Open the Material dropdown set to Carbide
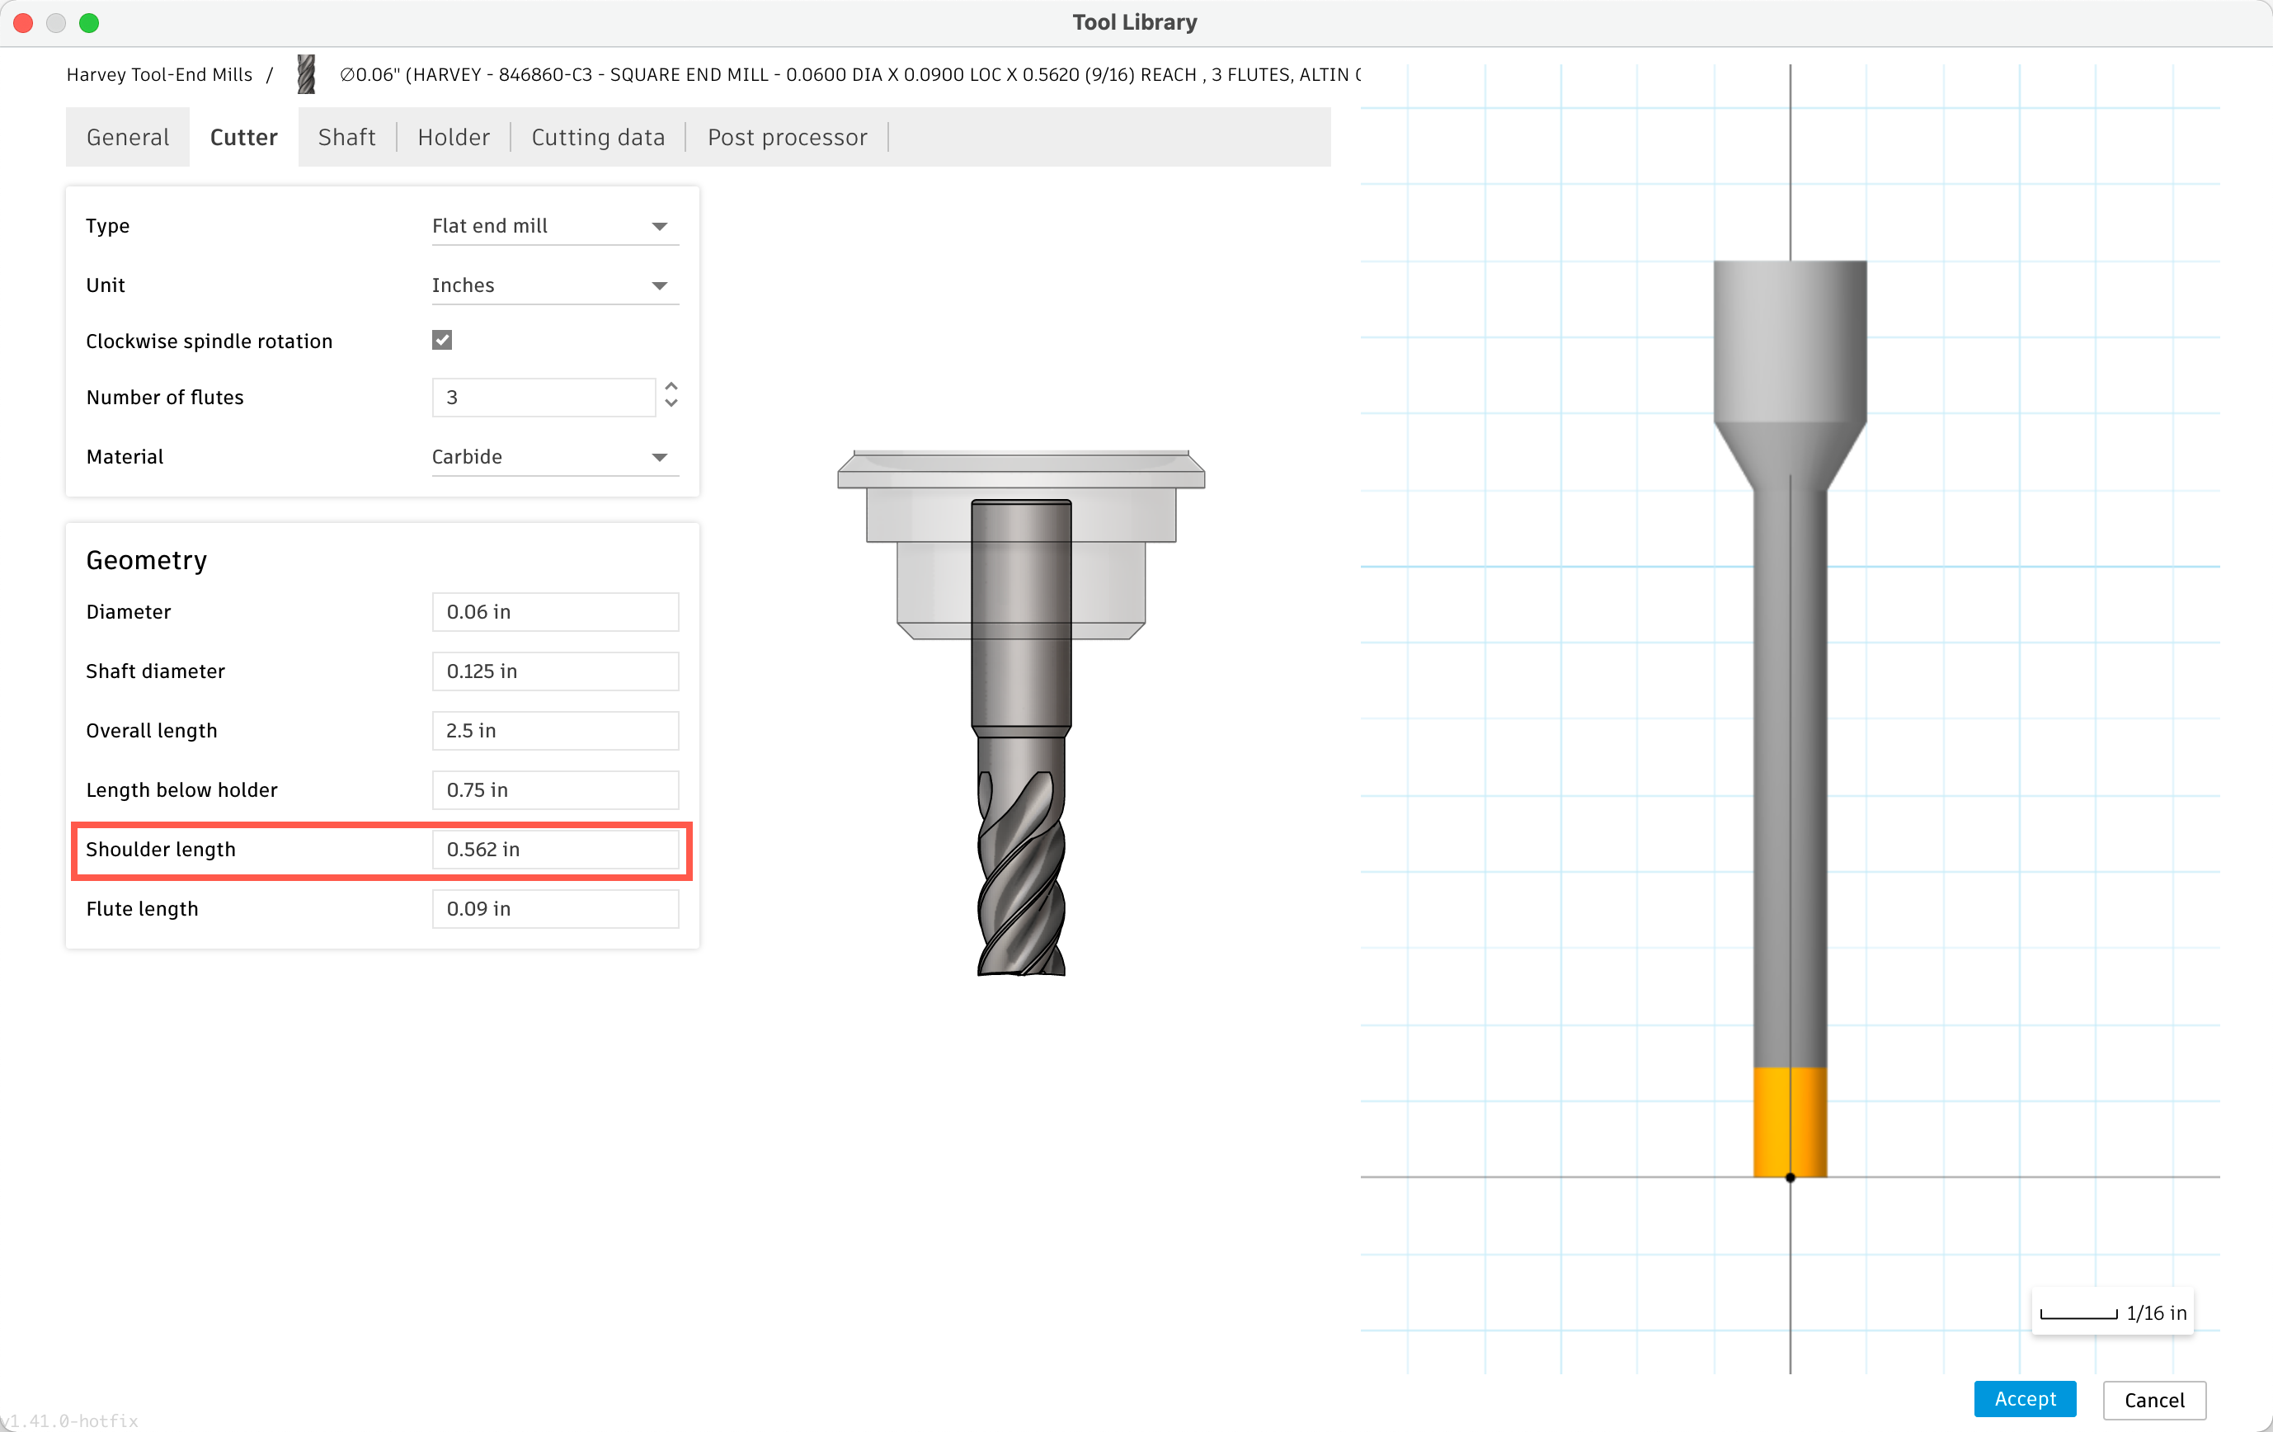2273x1432 pixels. point(555,456)
